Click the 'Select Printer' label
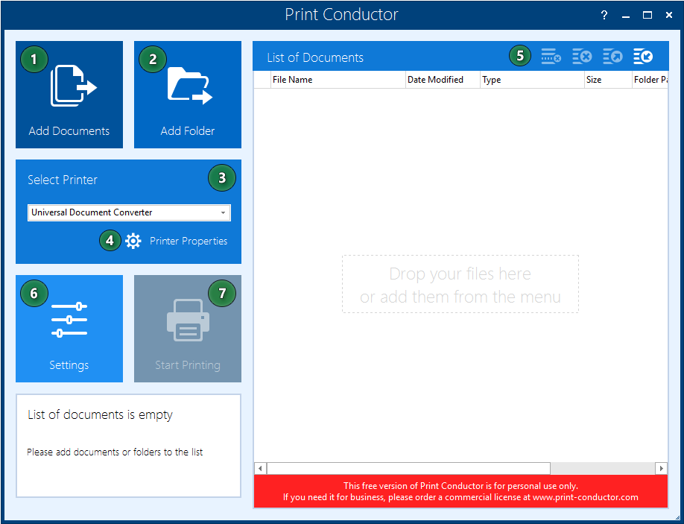 click(63, 180)
